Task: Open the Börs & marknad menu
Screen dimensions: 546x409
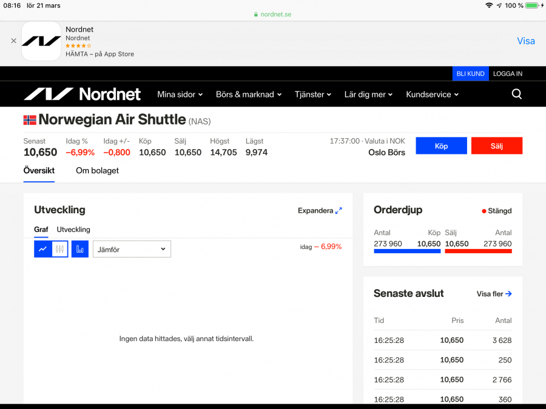Action: (249, 95)
